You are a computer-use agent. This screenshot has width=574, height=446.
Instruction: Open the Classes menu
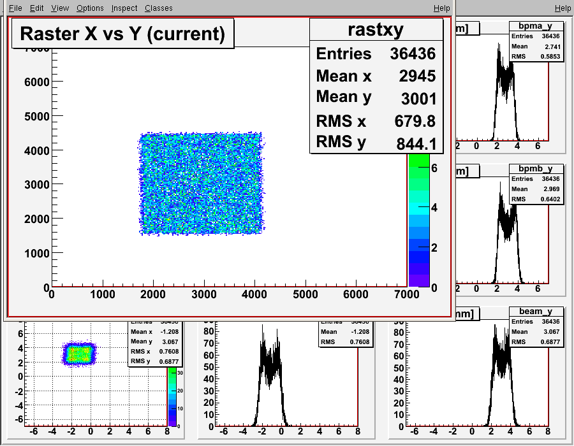click(158, 8)
